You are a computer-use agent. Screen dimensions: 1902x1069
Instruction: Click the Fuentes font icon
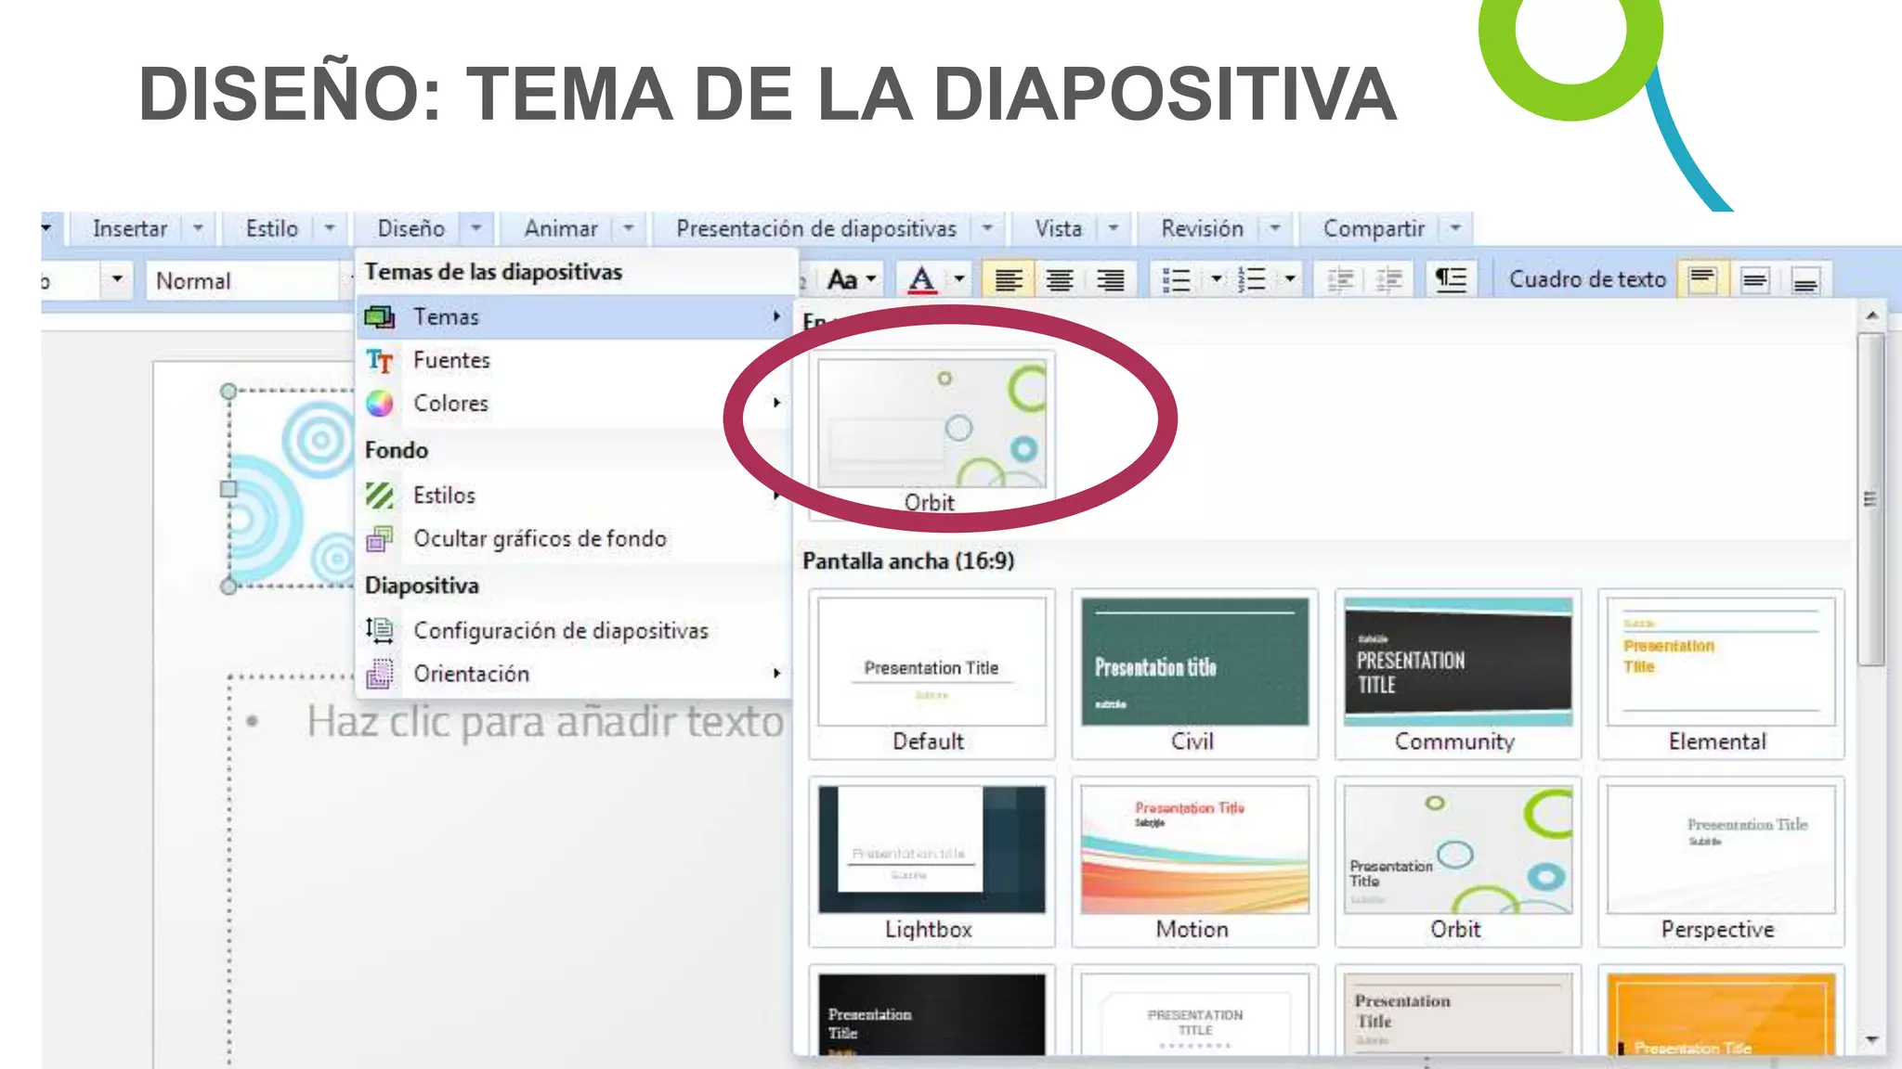[380, 360]
